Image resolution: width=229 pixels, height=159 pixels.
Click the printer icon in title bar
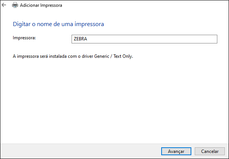(15, 5)
